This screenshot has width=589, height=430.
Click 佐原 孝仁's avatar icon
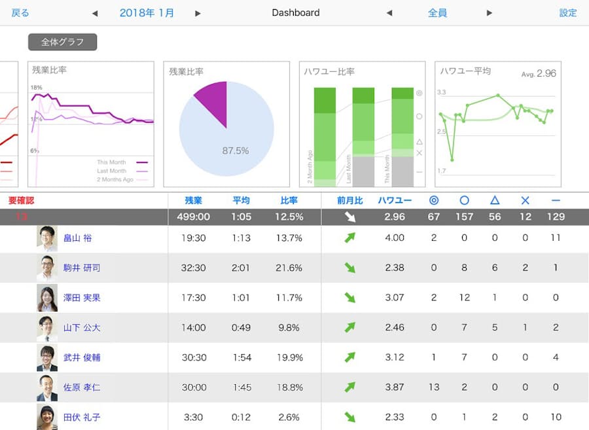point(47,387)
